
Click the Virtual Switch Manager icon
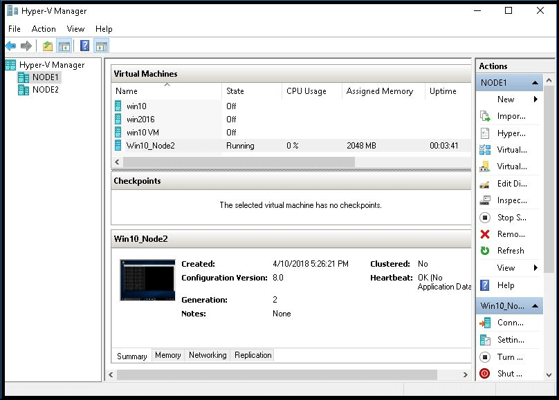tap(485, 150)
